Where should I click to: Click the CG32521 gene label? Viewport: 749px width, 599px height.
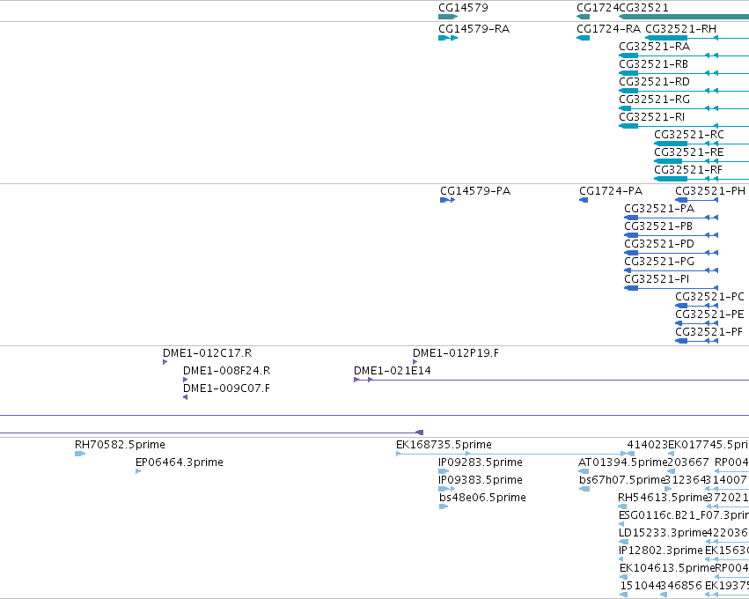[643, 8]
